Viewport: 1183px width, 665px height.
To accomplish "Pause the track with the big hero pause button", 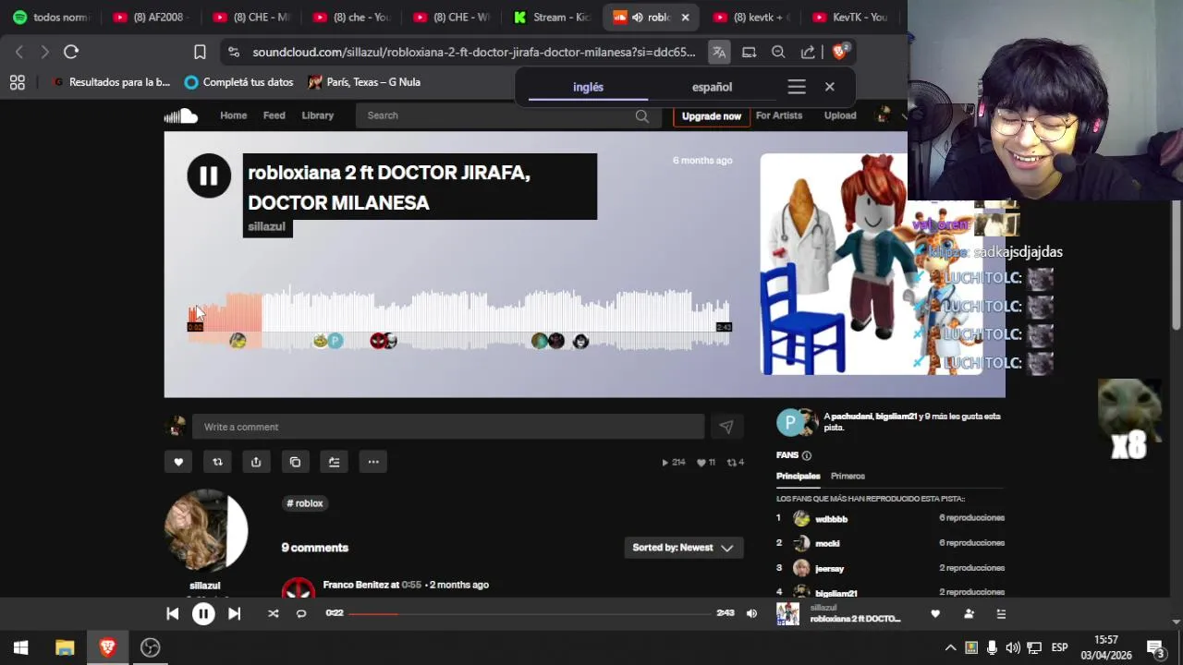I will [209, 175].
